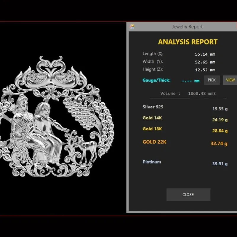Screen dimensions: 237x237
Task: Click the Length (X) value 55.14 mm
Action: (x=205, y=54)
